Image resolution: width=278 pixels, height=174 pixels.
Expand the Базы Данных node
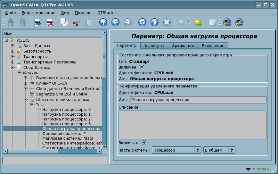pyautogui.click(x=12, y=46)
